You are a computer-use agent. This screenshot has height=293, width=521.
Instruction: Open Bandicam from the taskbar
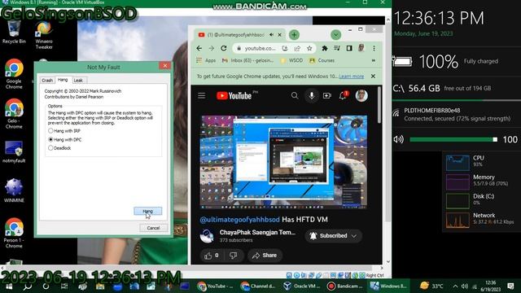coord(344,286)
